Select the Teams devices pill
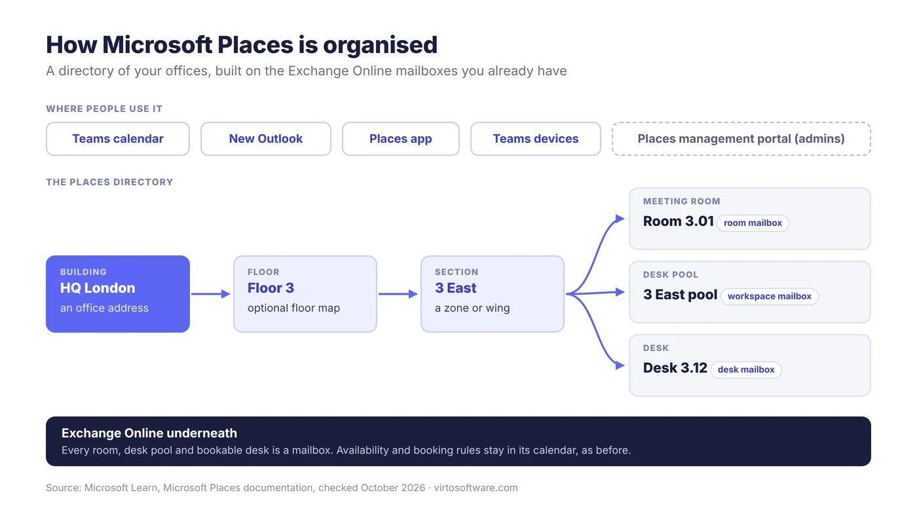This screenshot has width=917, height=516. tap(536, 139)
